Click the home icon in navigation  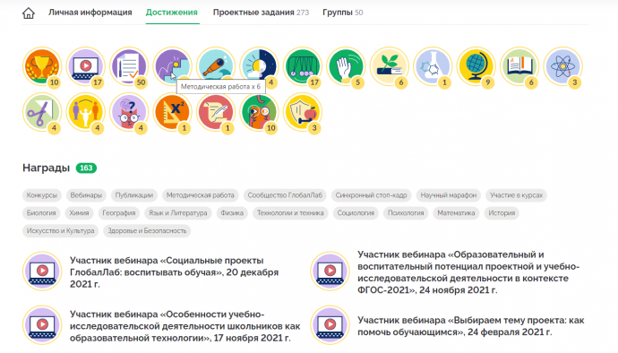(x=29, y=13)
